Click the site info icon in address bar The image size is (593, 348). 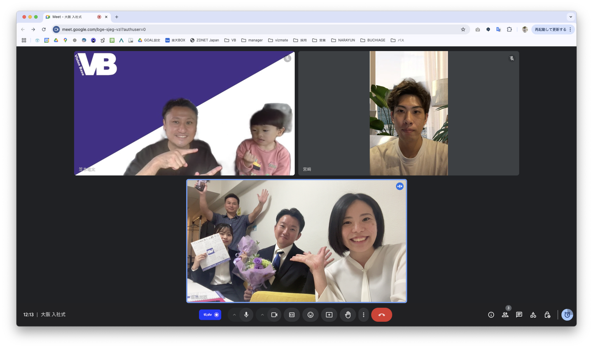pos(56,30)
